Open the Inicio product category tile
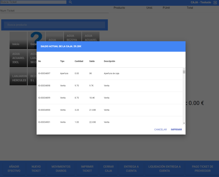Viewport: 219px width, 177px height. coord(18,40)
